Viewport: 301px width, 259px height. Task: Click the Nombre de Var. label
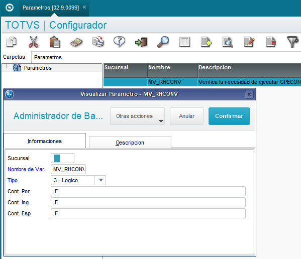click(x=26, y=169)
